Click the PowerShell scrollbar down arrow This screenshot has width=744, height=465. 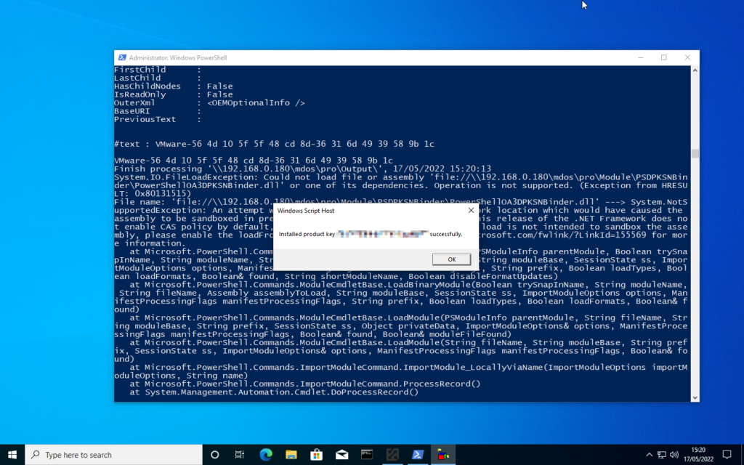695,397
